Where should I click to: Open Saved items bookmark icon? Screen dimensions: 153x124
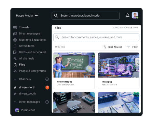click(15, 46)
